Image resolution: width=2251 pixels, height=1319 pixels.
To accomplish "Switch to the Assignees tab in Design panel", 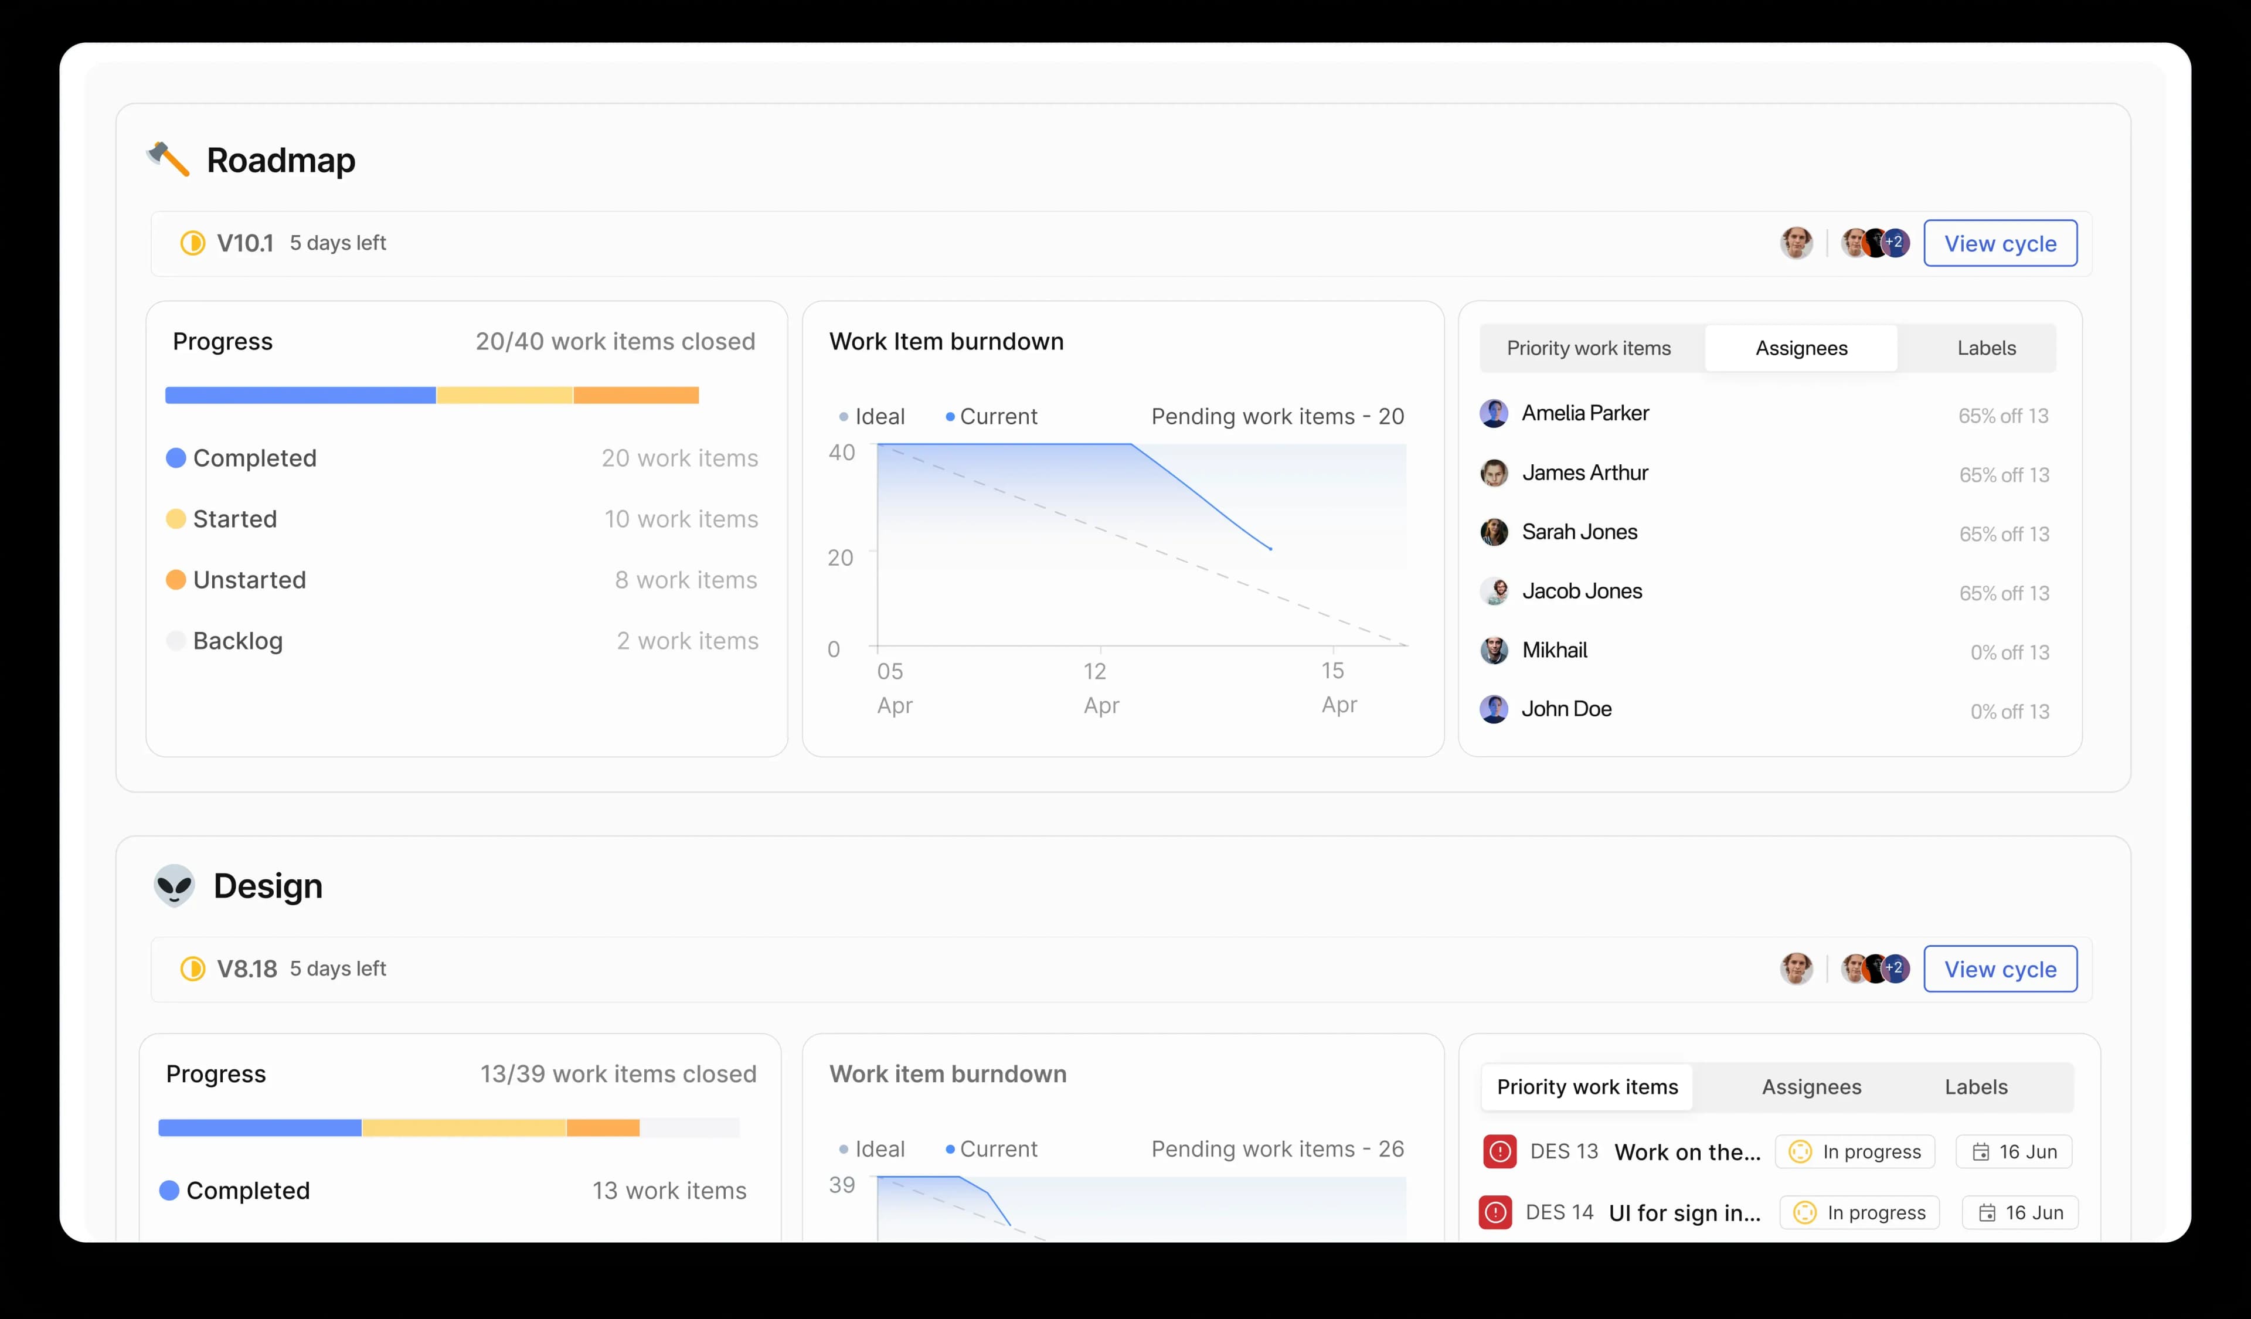I will [1811, 1087].
